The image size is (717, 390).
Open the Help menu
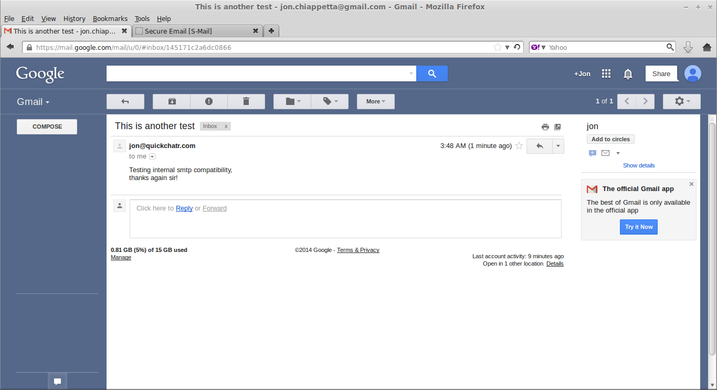coord(164,19)
